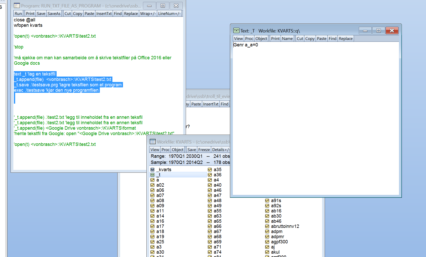
Task: Click the 'stop comment line in program editor
Action: click(19, 47)
